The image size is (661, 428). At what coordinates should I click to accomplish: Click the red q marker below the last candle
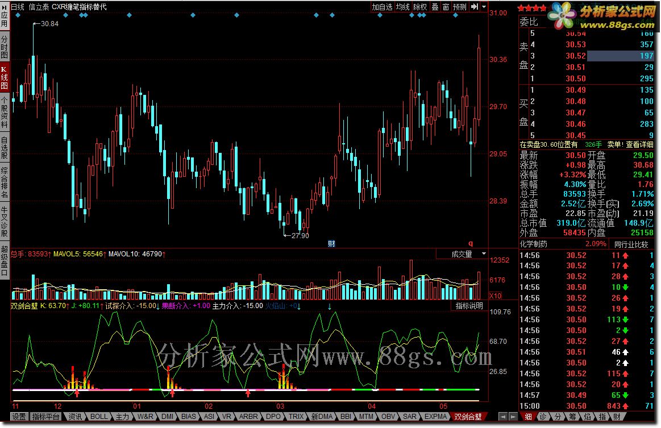471,243
